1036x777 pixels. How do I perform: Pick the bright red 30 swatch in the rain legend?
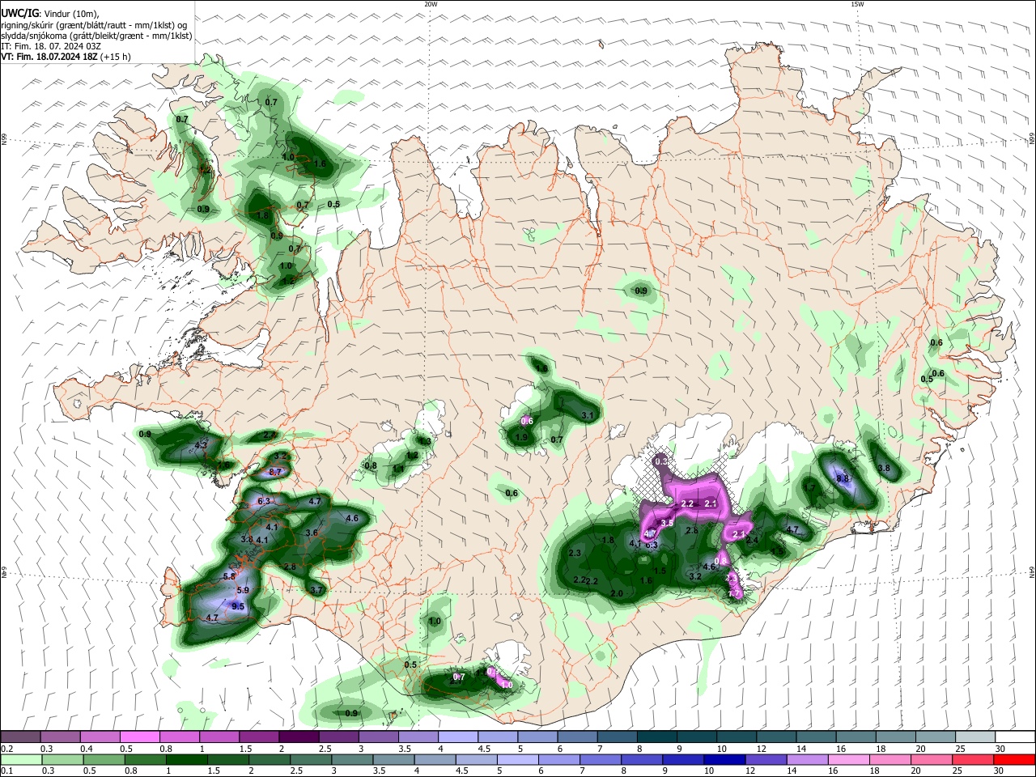click(1015, 759)
